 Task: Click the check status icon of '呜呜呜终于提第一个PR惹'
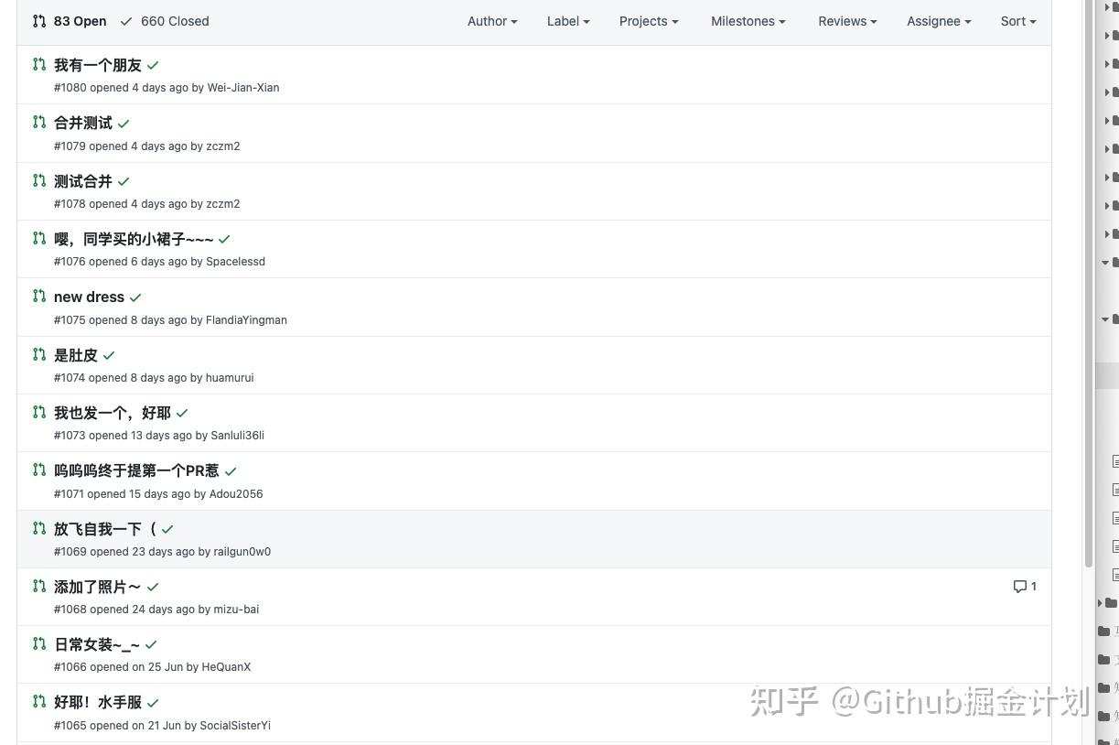pos(231,471)
